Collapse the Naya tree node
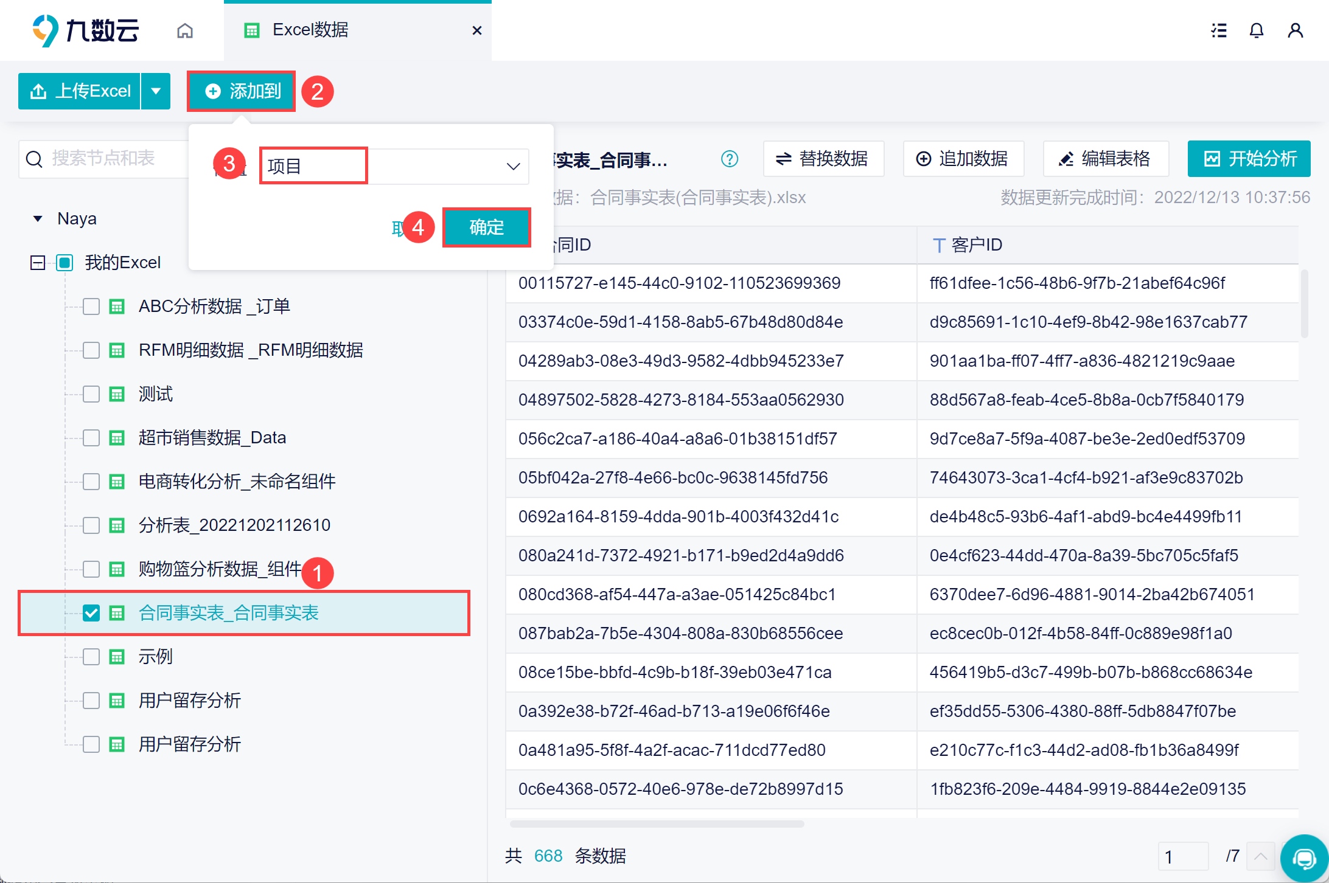This screenshot has height=883, width=1329. pos(38,219)
